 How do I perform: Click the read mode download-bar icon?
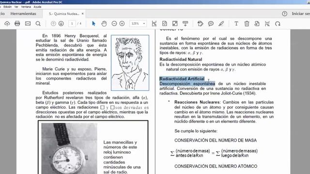(185, 24)
